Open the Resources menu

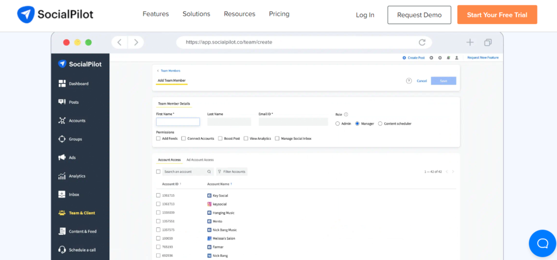click(239, 14)
